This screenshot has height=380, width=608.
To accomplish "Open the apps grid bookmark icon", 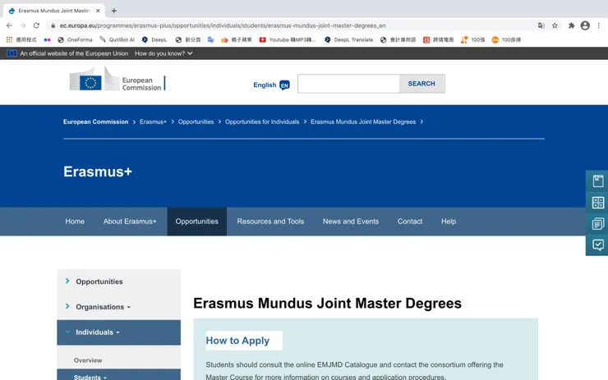I will tap(9, 39).
